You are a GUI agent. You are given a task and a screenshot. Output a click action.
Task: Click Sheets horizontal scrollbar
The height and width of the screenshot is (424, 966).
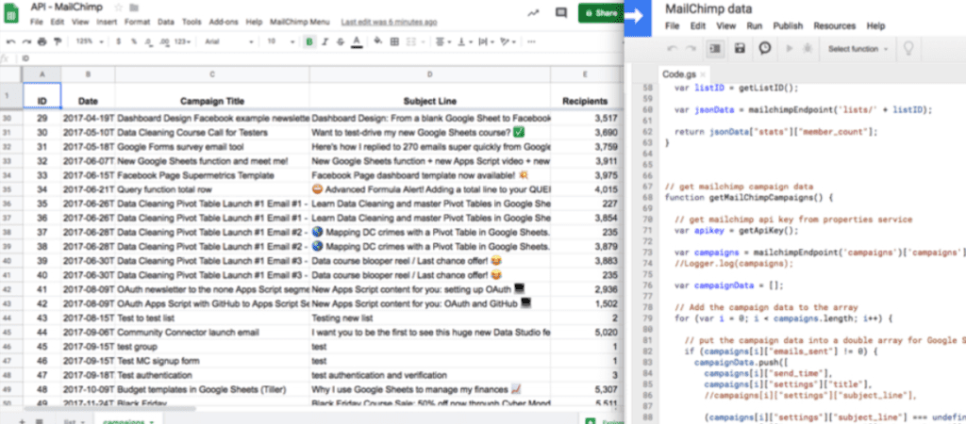109,409
